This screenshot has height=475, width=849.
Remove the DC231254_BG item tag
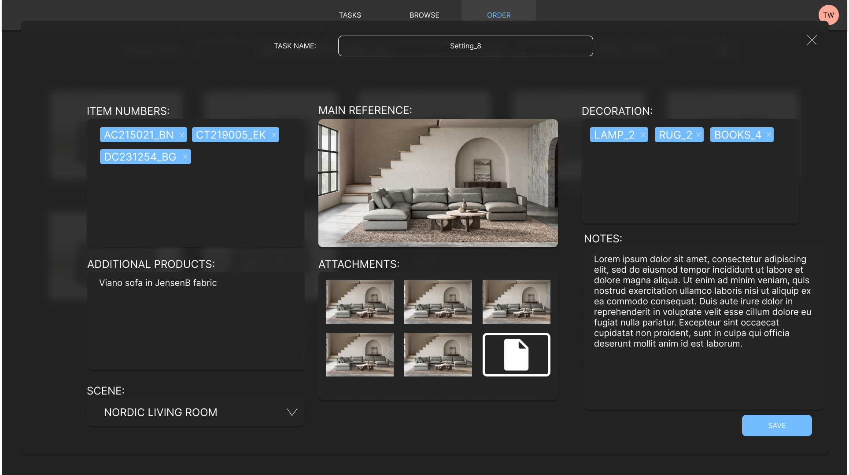[x=185, y=157]
